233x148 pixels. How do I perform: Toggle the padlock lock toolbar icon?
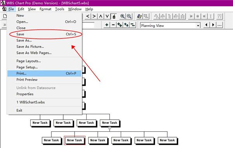114,16
